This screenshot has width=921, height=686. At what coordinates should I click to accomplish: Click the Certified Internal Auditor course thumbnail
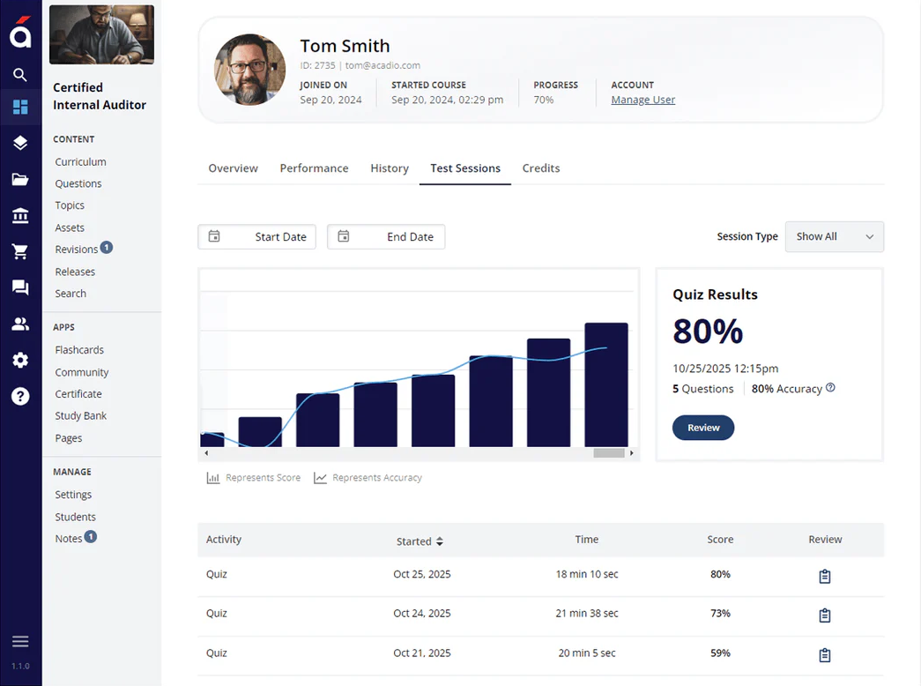click(101, 35)
